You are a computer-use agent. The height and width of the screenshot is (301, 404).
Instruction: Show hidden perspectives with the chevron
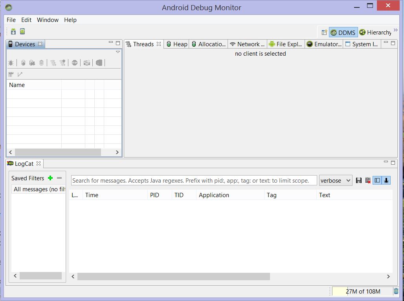(395, 30)
